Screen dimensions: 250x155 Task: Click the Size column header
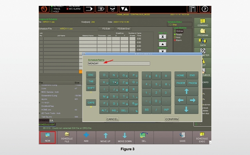coord(77,83)
